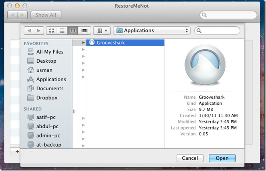Screen dimensions: 266x171
Task: Click the Cancel button
Action: [190, 158]
